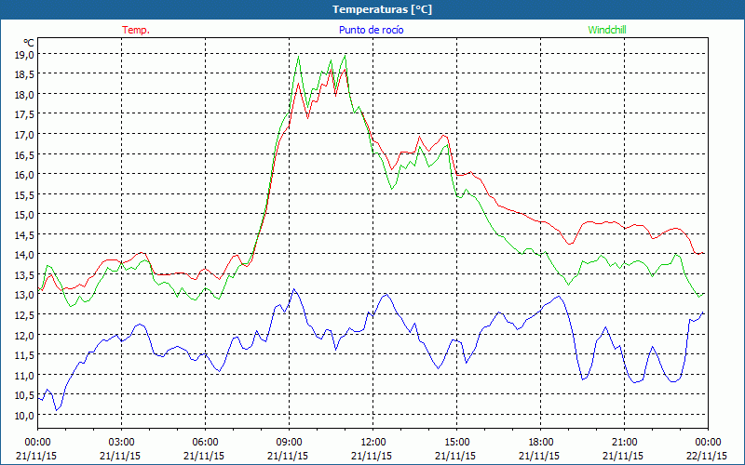Click the 17,5 y-axis value
This screenshot has height=465, width=745.
pyautogui.click(x=26, y=113)
